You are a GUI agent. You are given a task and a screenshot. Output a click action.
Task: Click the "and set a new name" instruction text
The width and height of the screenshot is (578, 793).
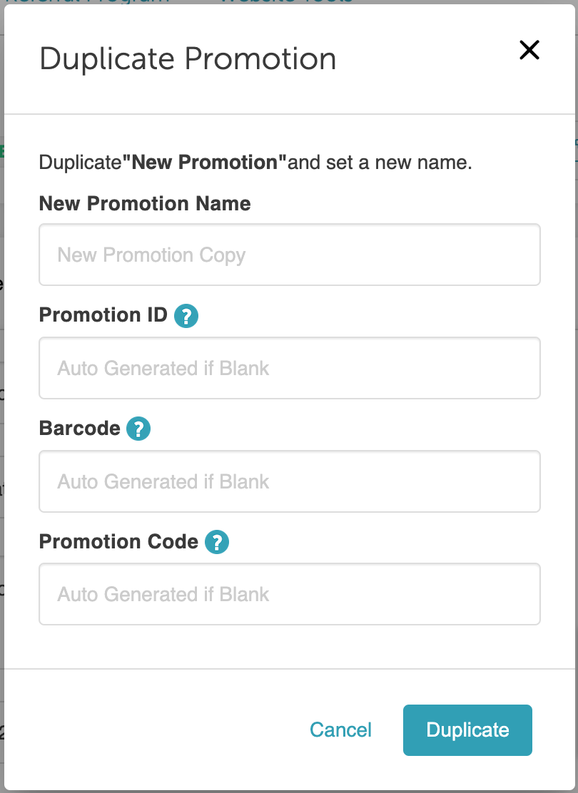(x=380, y=163)
